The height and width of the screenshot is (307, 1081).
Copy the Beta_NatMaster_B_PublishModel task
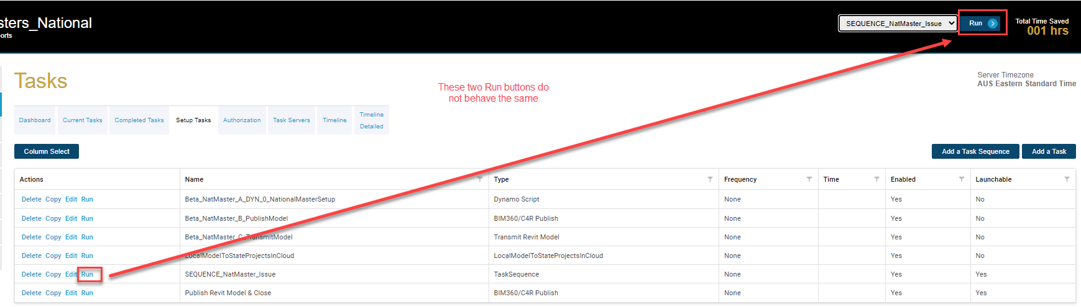point(53,218)
